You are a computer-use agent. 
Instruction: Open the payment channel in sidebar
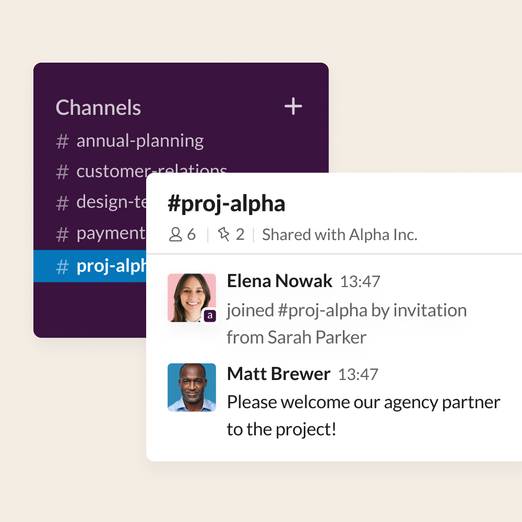pos(101,234)
